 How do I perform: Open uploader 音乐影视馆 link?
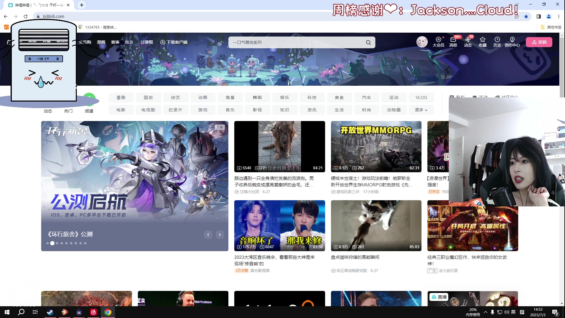260,271
